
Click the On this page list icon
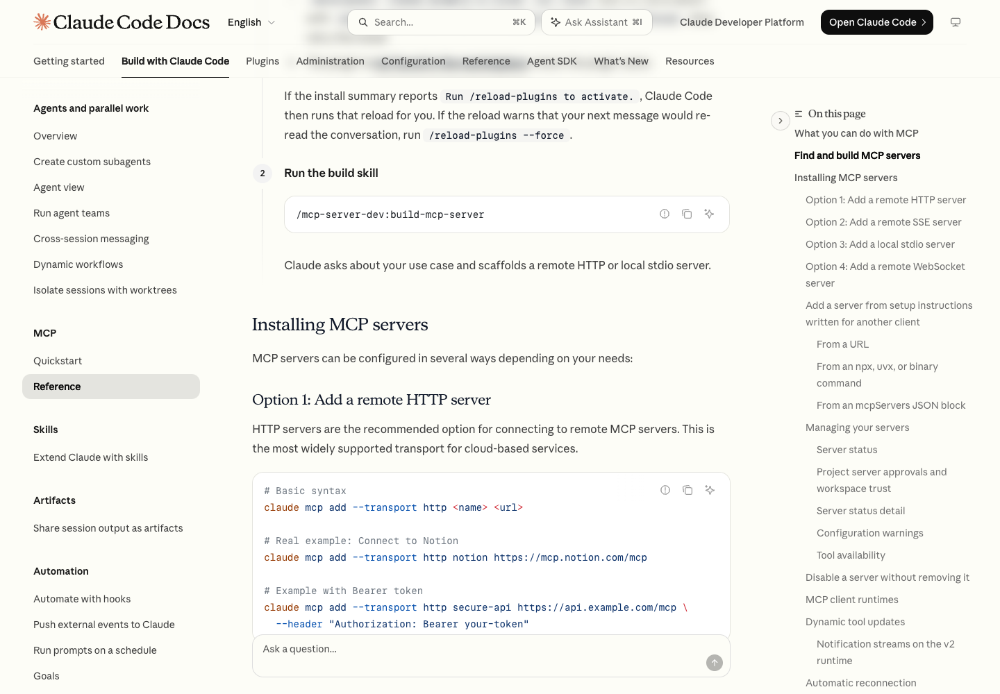pos(799,114)
